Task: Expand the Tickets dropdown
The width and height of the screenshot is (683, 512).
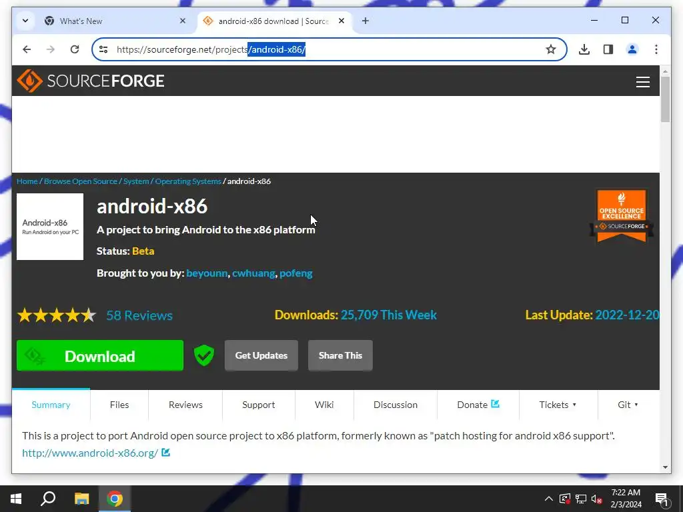Action: [x=558, y=405]
